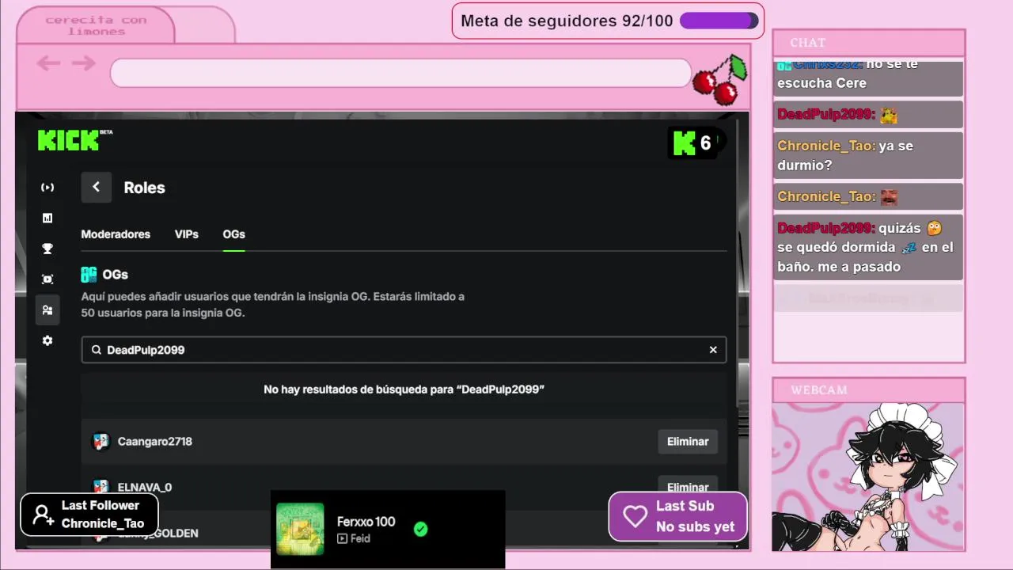Screen dimensions: 1013x570
Task: Click the 'no se te escucha Cere' message
Action: [868, 78]
